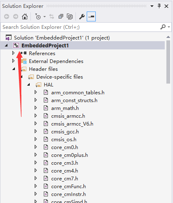Collapse the HAL folder
The width and height of the screenshot is (173, 203).
[x=28, y=84]
